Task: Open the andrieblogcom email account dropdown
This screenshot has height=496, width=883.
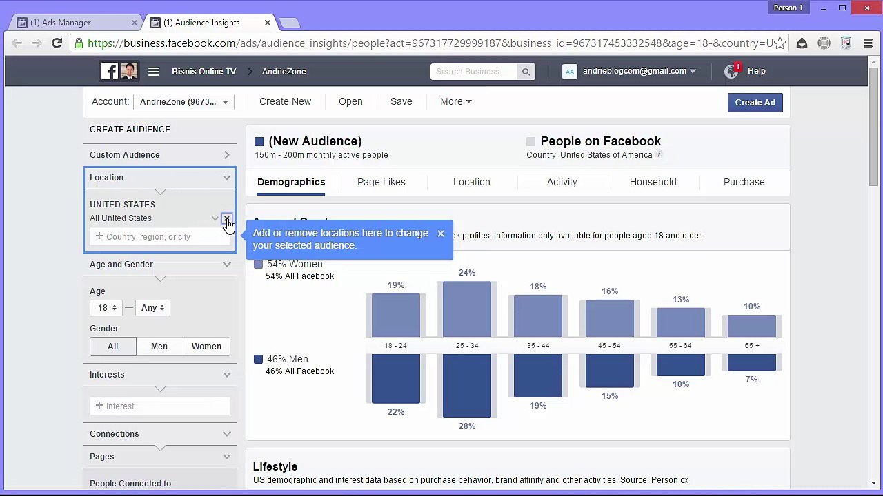Action: pos(639,71)
